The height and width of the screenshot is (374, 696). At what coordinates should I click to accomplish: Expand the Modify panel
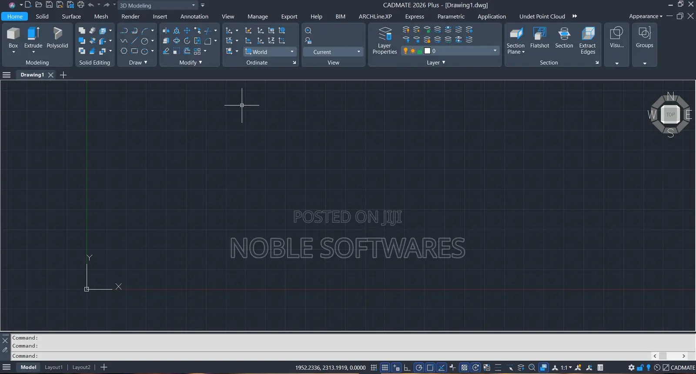[x=191, y=63]
